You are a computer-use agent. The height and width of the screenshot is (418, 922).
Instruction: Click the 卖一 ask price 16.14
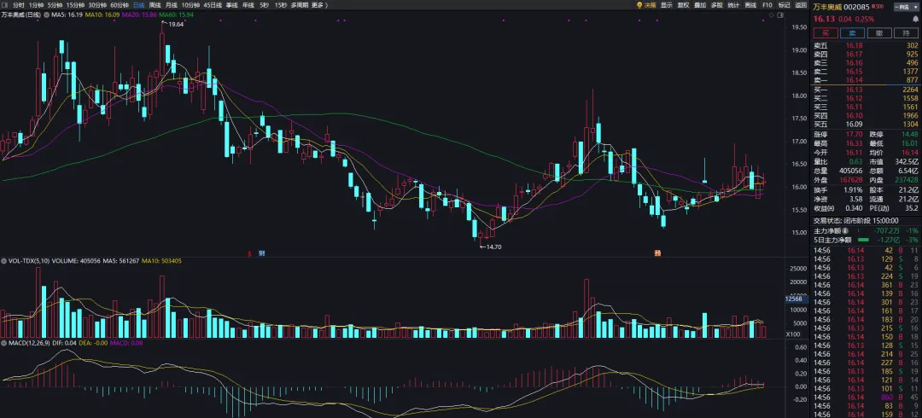click(854, 79)
